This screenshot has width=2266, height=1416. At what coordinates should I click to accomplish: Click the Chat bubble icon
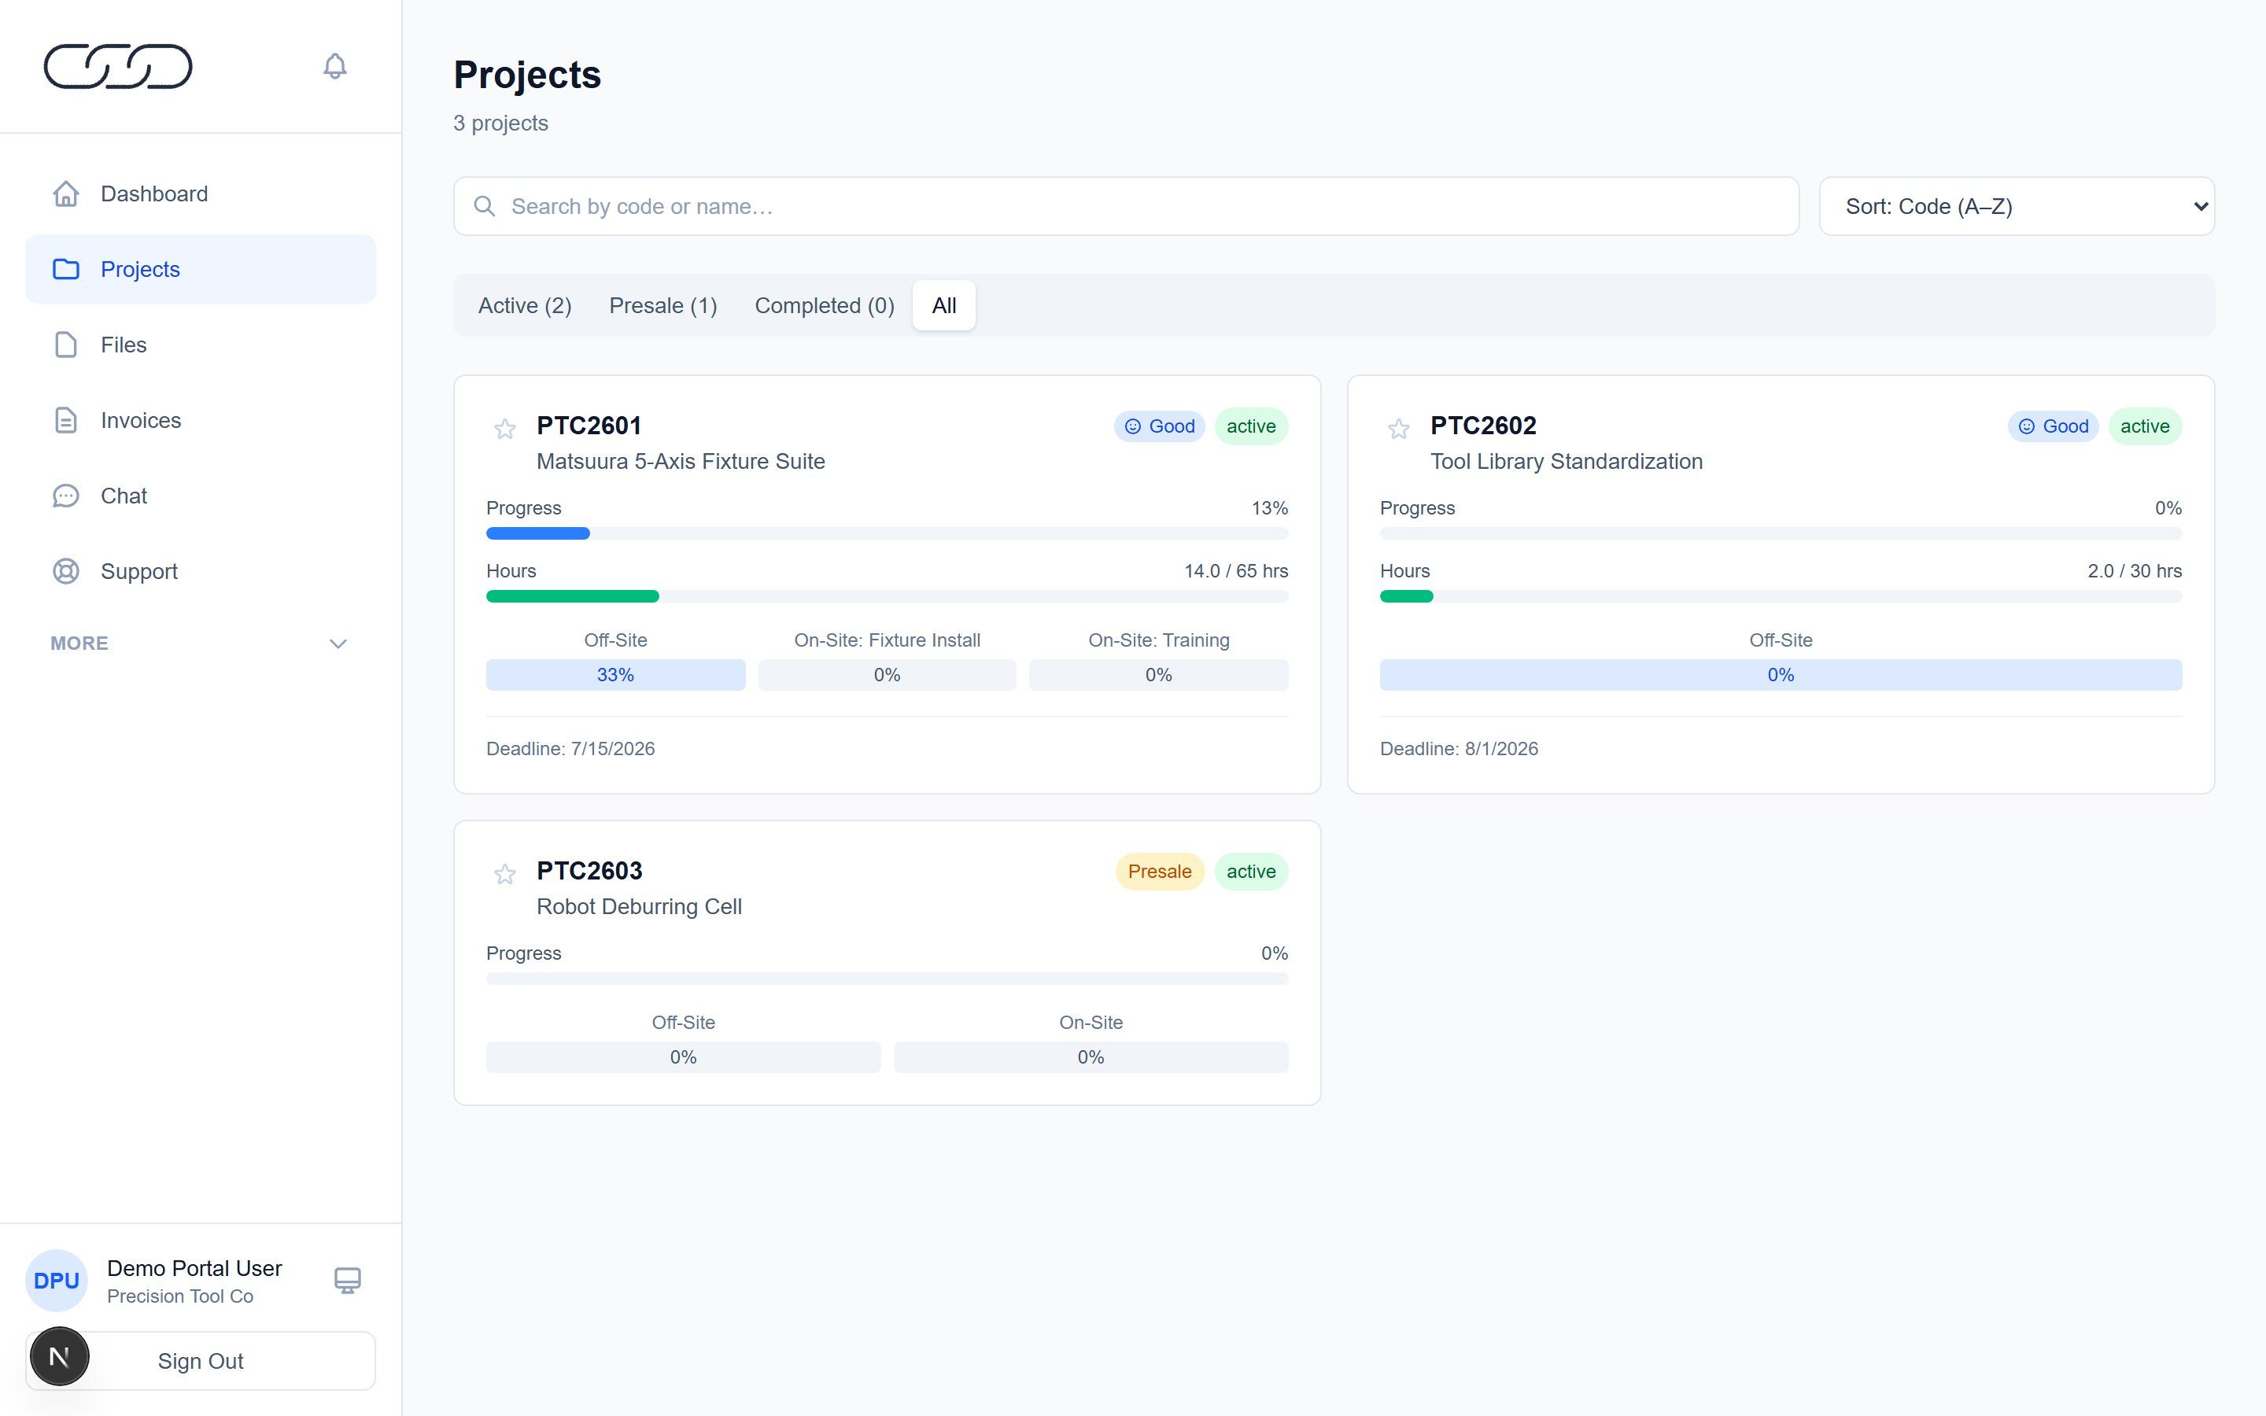[65, 496]
